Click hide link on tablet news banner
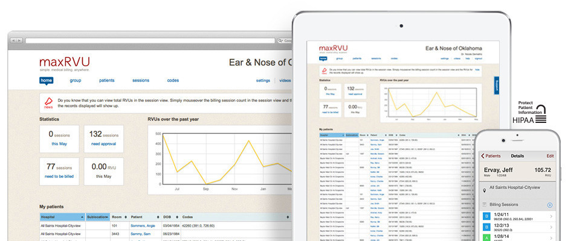This screenshot has height=241, width=568. point(477,69)
